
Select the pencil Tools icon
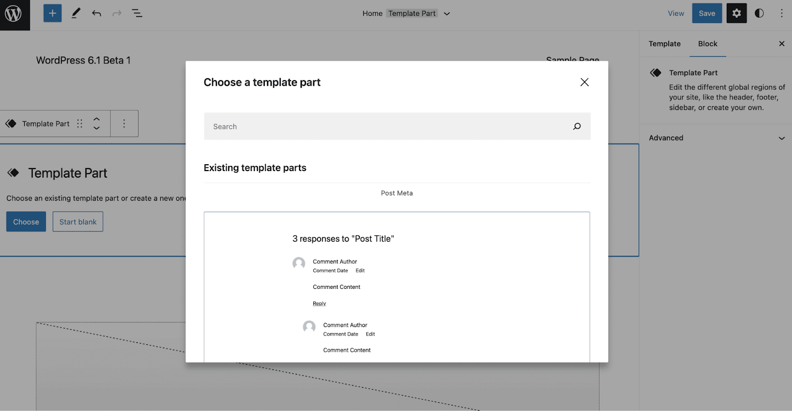(76, 13)
